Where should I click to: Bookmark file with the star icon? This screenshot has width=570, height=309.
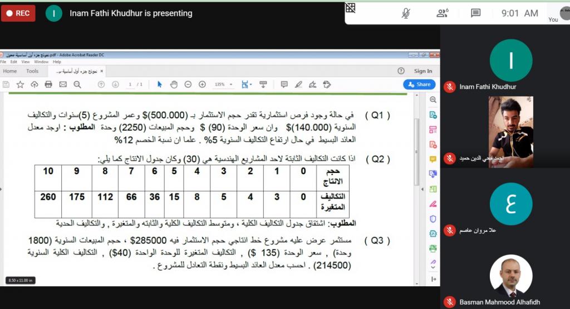20,84
